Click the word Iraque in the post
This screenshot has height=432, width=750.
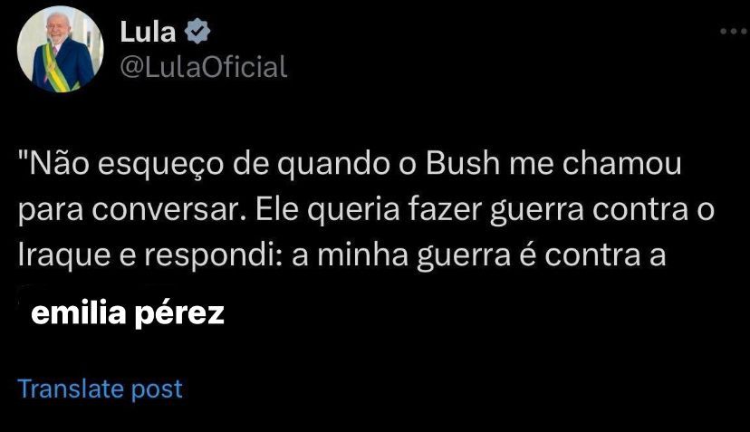point(64,256)
